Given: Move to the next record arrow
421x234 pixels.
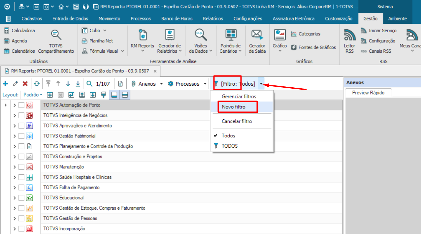Looking at the screenshot, I should tap(68, 84).
